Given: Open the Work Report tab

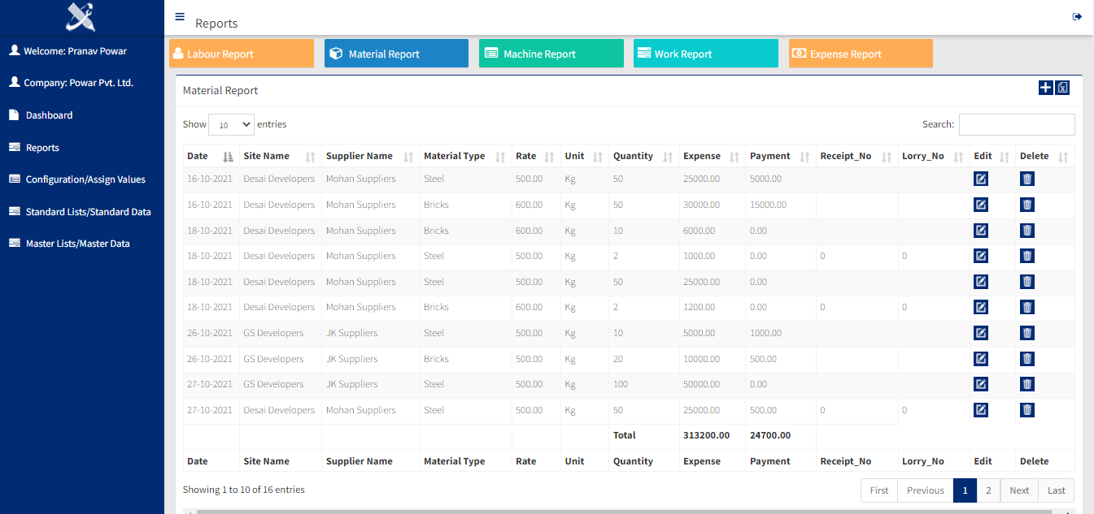Looking at the screenshot, I should [x=706, y=54].
